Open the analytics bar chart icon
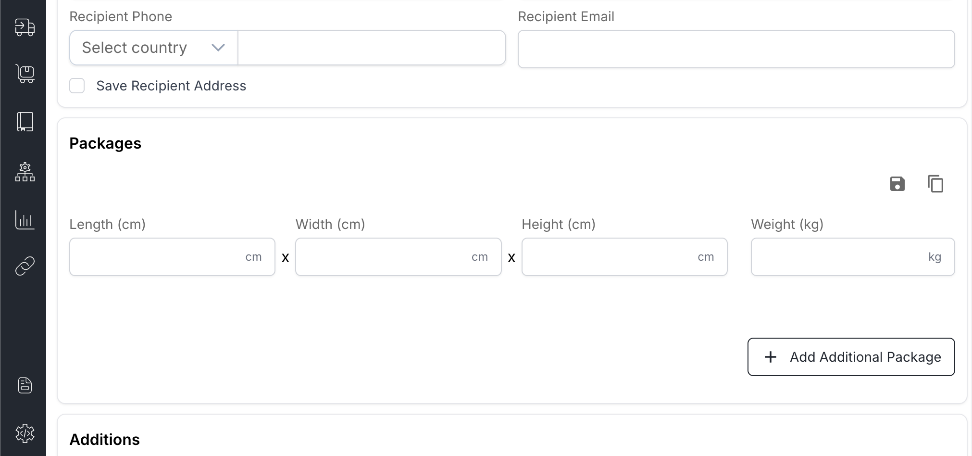 [x=25, y=220]
